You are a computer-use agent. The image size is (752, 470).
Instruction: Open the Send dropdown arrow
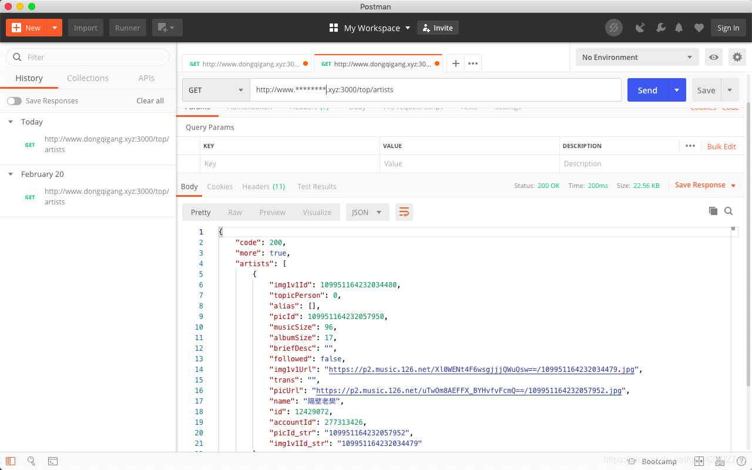pyautogui.click(x=677, y=90)
